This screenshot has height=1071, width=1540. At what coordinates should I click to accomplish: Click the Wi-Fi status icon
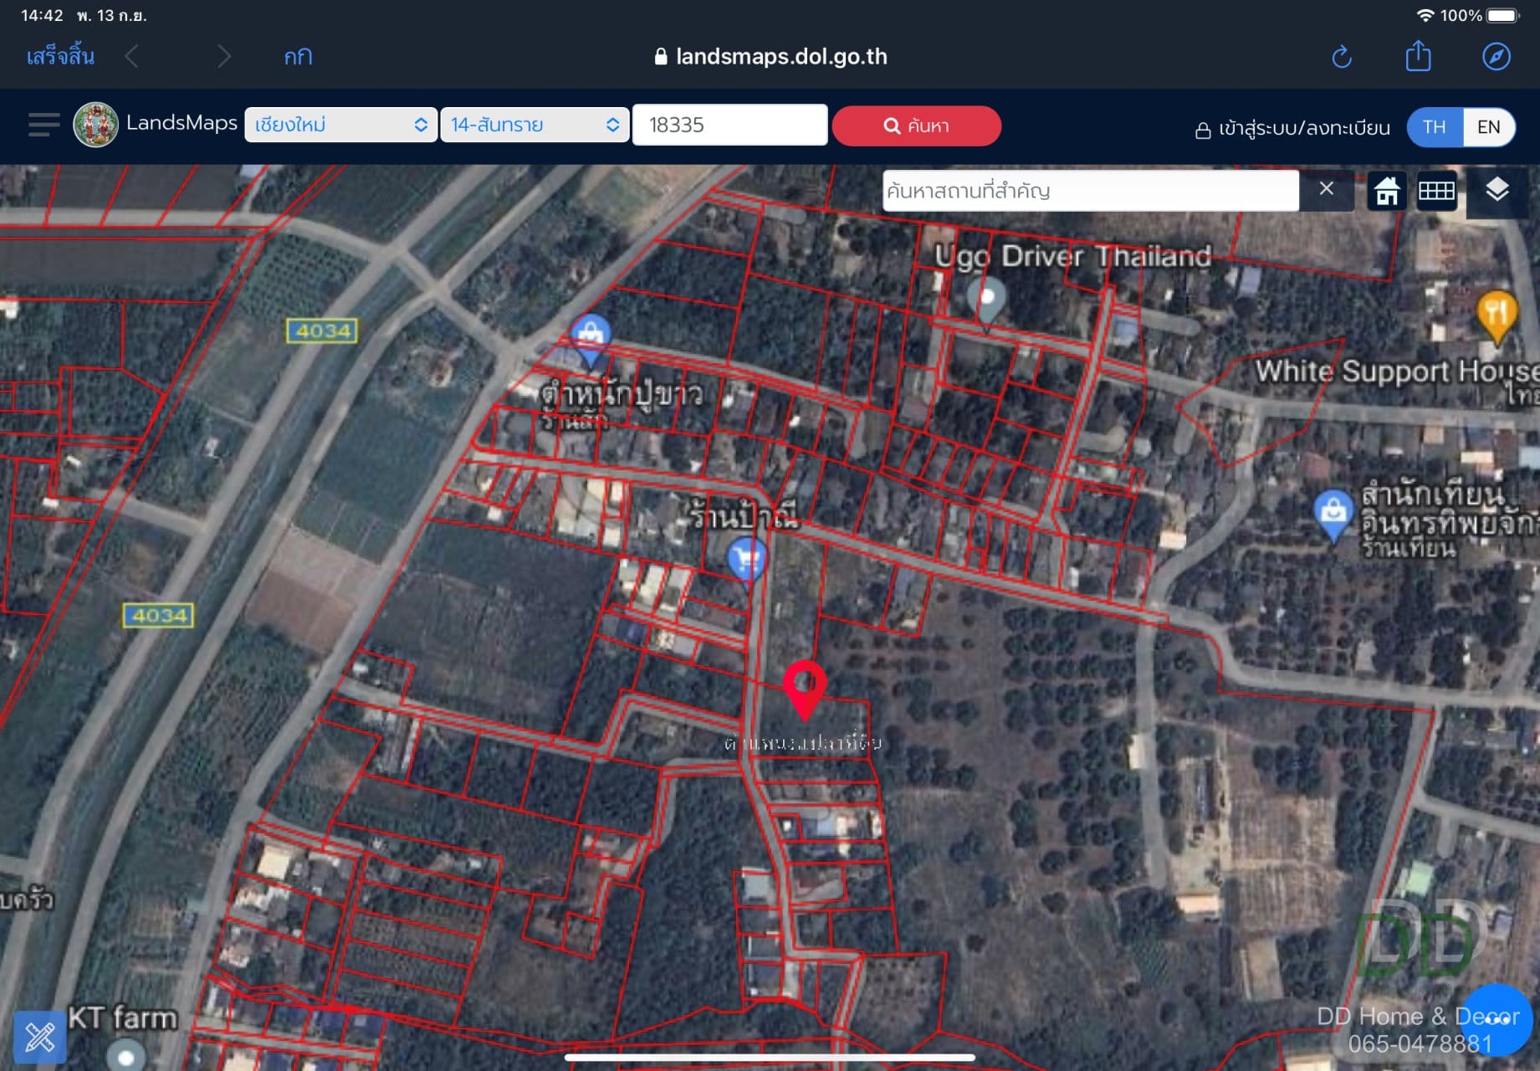coord(1425,15)
